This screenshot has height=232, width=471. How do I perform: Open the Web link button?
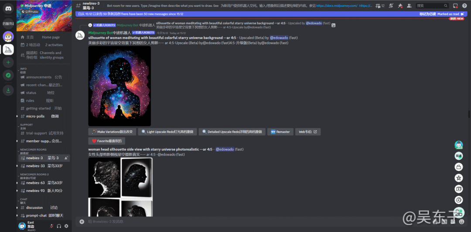(x=308, y=132)
